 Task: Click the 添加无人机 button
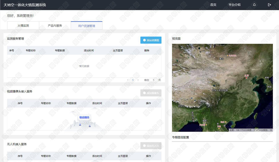click(x=151, y=146)
